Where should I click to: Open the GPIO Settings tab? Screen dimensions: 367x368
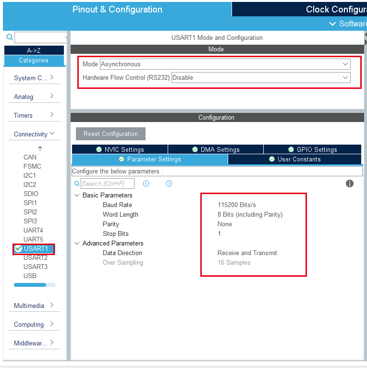(312, 149)
